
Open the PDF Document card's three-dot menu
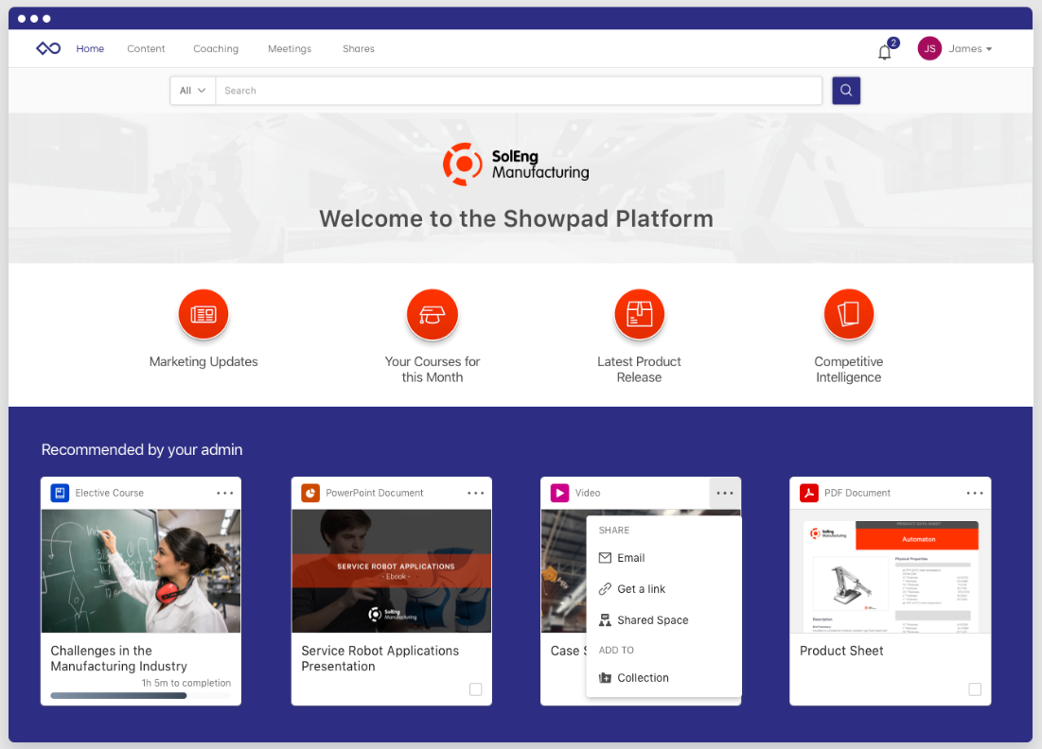click(x=975, y=493)
